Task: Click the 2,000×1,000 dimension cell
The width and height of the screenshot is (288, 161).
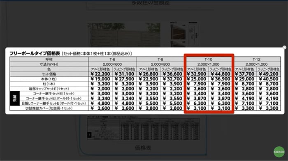Action: pos(209,64)
